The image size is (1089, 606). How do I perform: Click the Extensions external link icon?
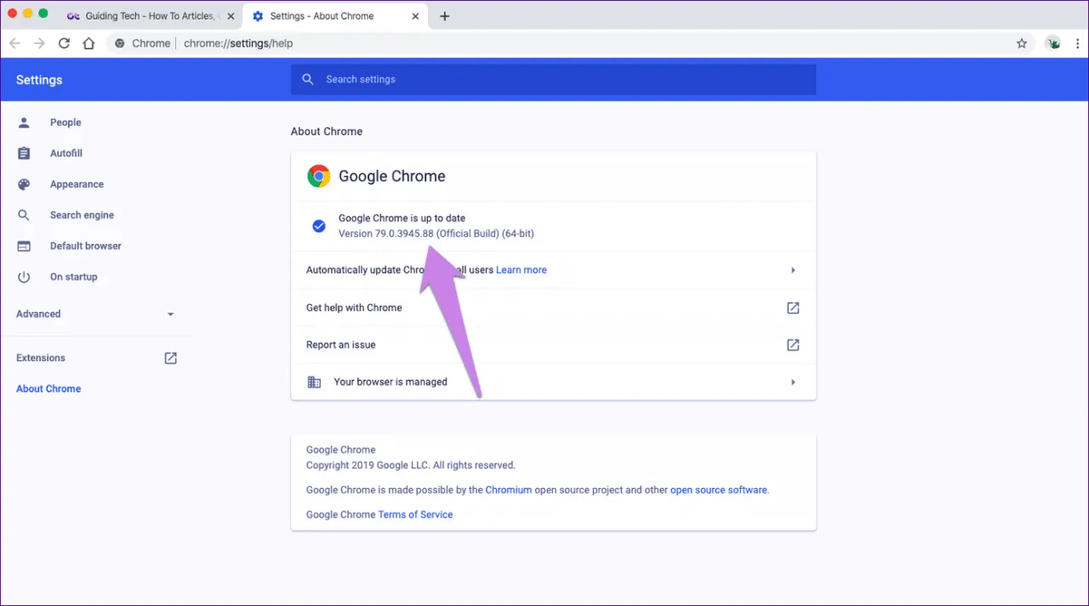coord(170,358)
